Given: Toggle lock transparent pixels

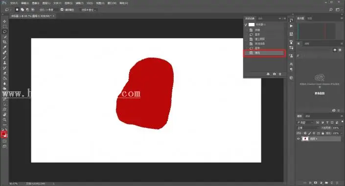Looking at the screenshot, I should 305,133.
